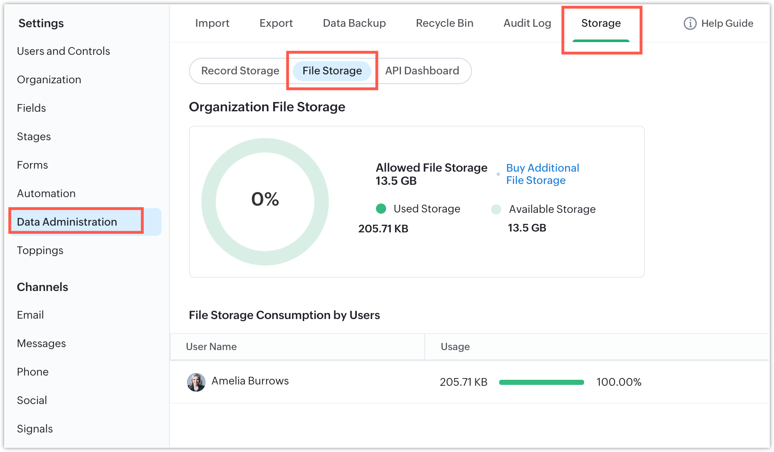
Task: Select Automation in the settings sidebar
Action: [46, 194]
